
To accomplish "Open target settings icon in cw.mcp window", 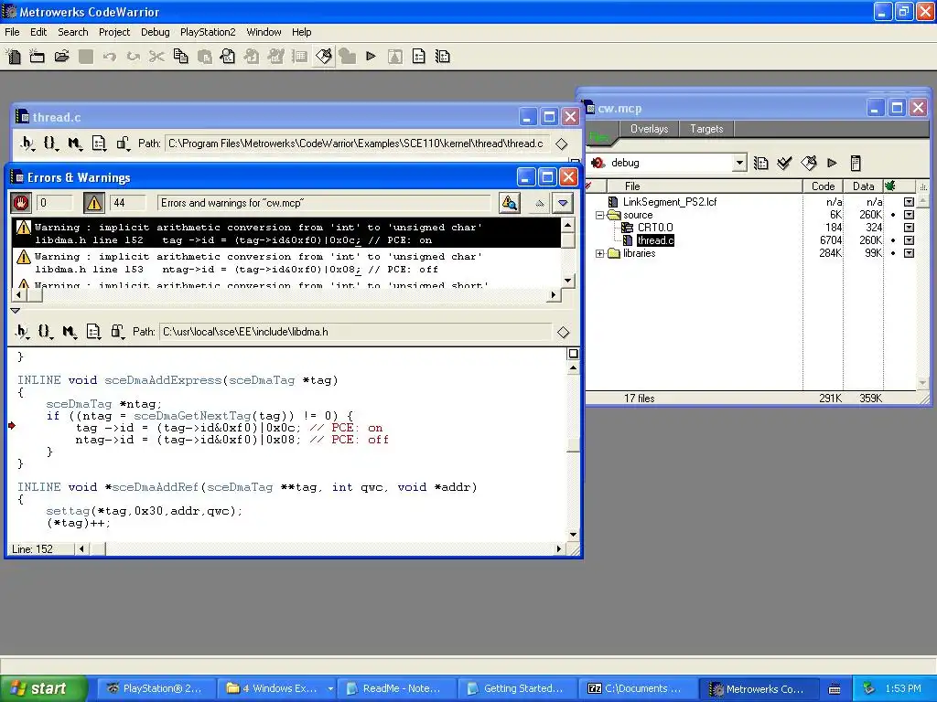I will (760, 163).
